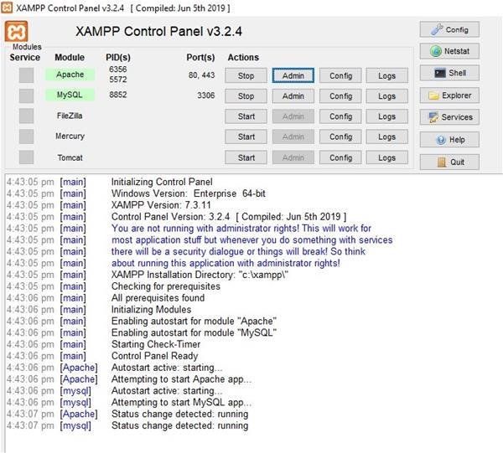Select MySQL port 3306

(x=206, y=95)
